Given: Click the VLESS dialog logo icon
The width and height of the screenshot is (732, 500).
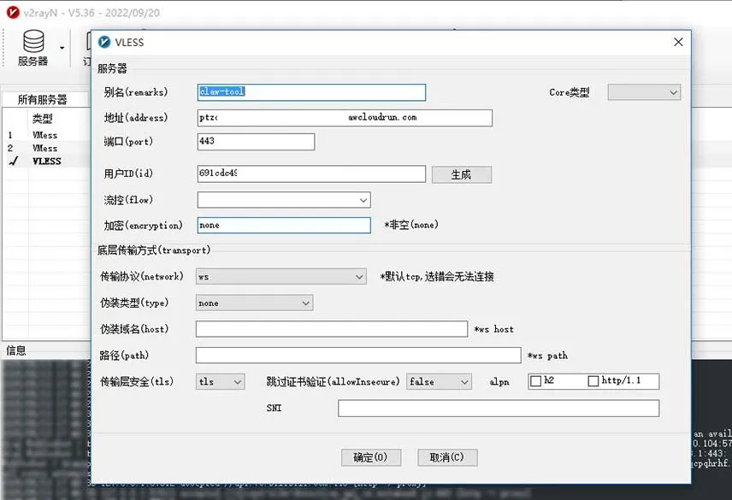Looking at the screenshot, I should point(104,43).
